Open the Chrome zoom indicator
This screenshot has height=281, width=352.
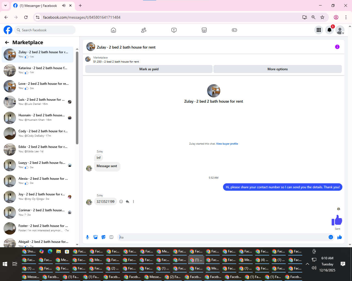point(313,17)
